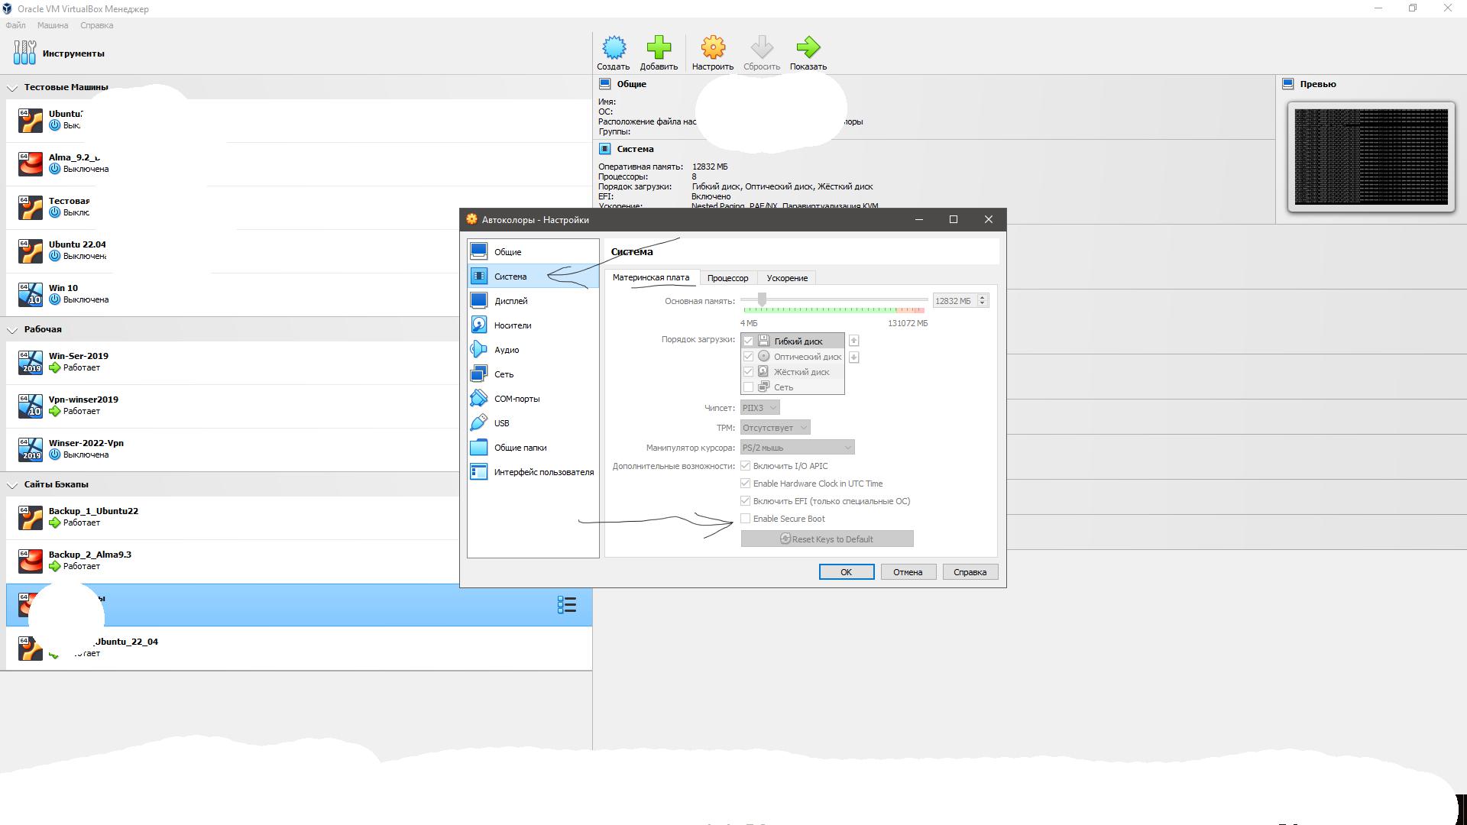Open the TPM Отсутствует dropdown
Screen dimensions: 1467x825
(774, 428)
